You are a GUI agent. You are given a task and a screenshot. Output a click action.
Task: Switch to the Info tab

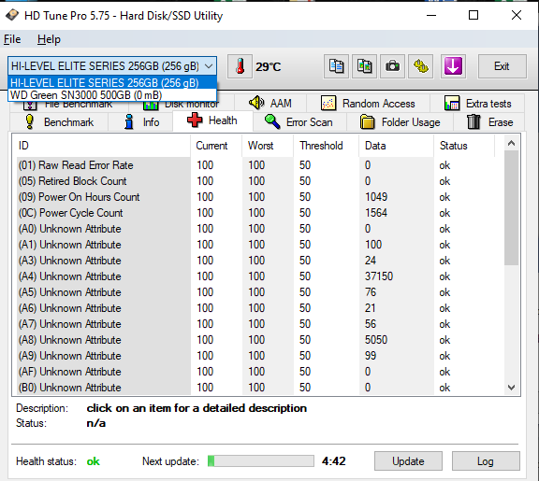point(140,122)
